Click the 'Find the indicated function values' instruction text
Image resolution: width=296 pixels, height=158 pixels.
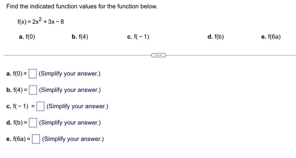coord(82,6)
